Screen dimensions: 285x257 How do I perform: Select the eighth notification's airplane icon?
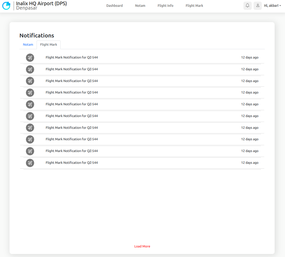(x=30, y=139)
